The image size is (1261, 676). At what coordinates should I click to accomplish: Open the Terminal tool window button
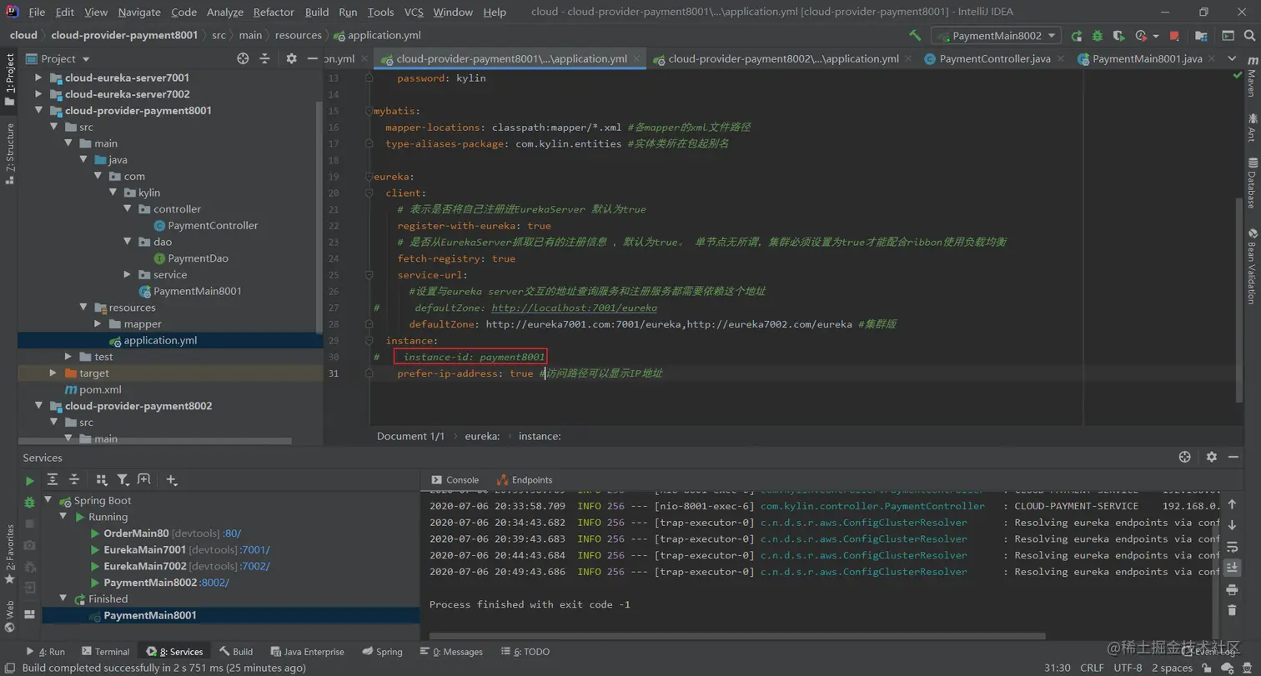point(104,652)
